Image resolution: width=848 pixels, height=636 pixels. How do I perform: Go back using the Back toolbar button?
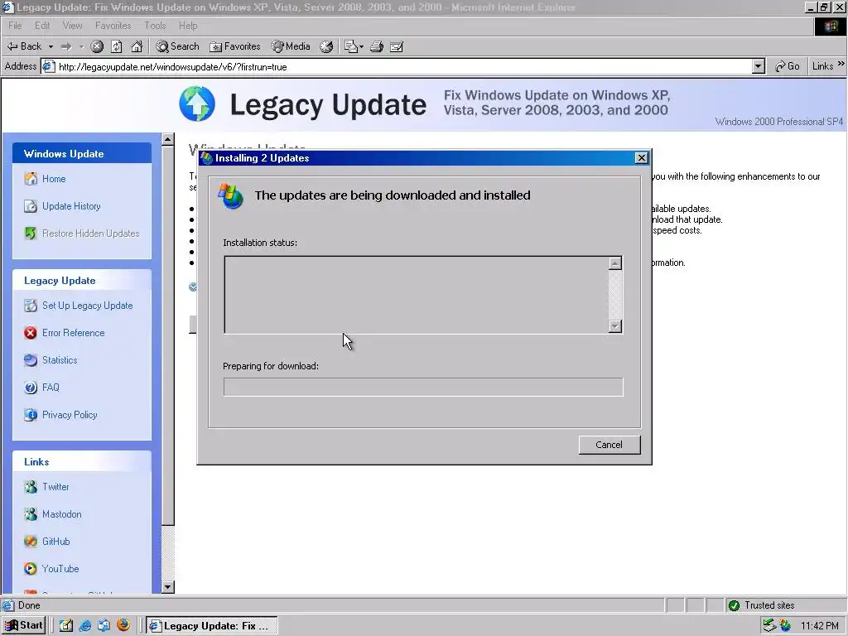24,46
